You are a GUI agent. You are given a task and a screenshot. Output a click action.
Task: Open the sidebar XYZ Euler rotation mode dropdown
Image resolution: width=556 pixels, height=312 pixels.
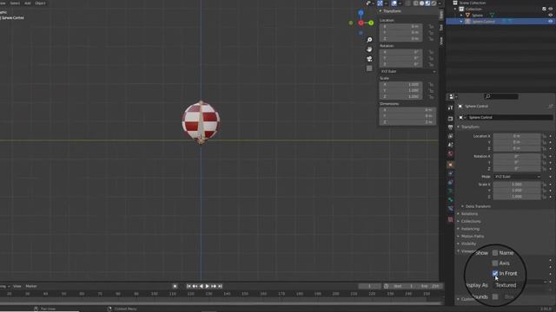[407, 71]
